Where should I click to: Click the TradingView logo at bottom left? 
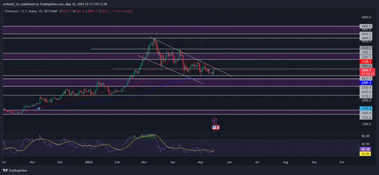point(15,171)
